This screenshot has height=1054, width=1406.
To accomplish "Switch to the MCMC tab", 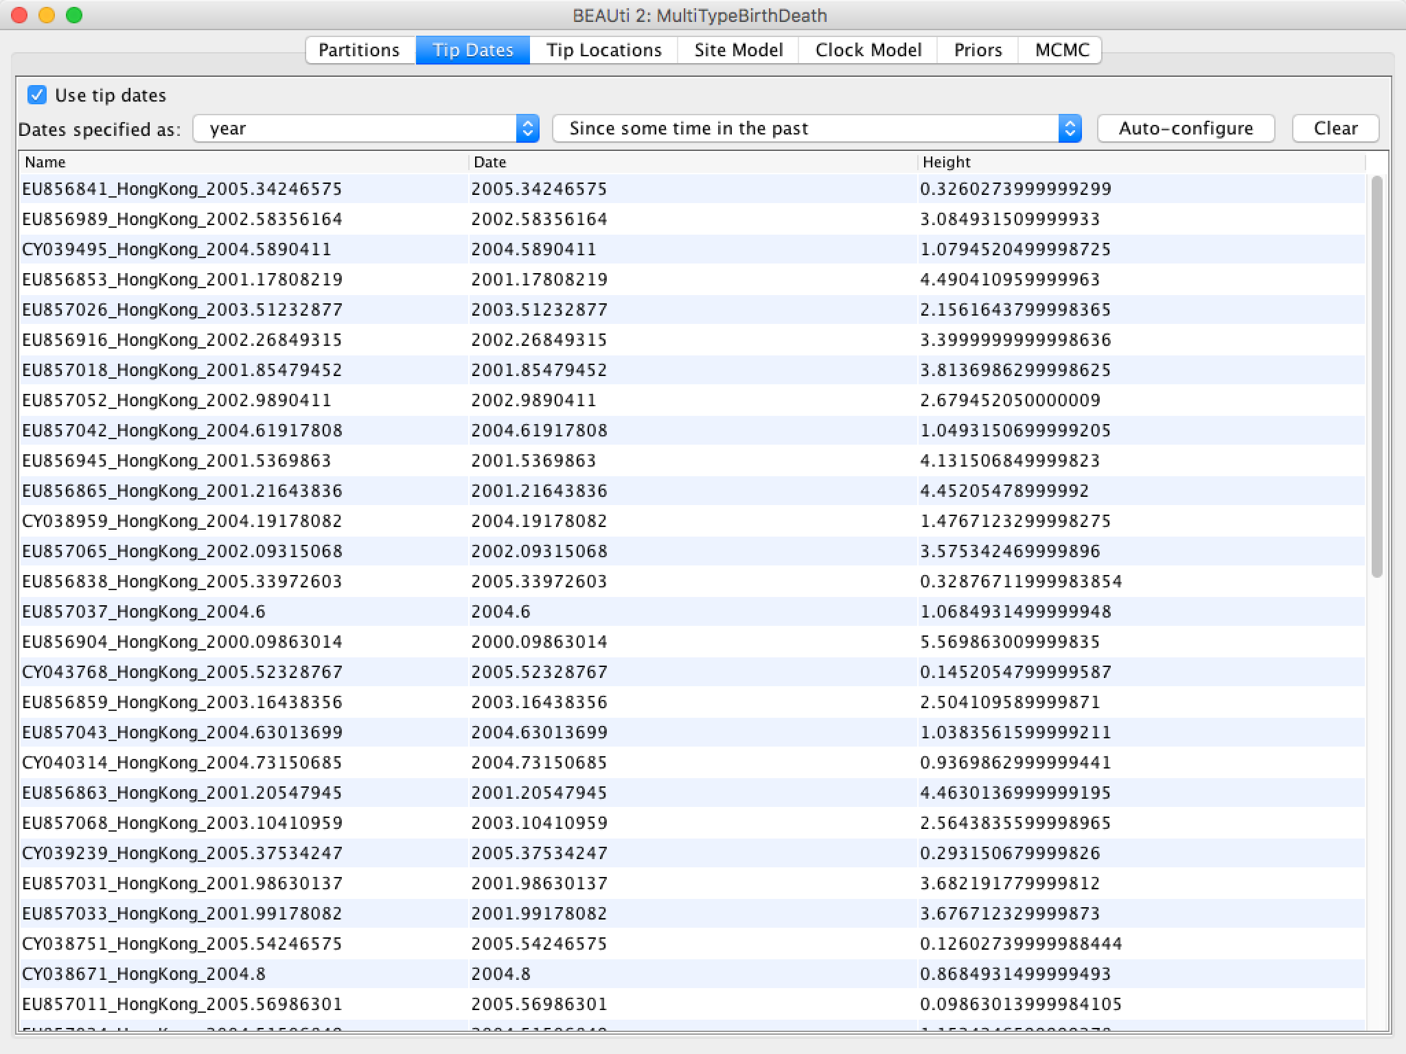I will pos(1061,50).
